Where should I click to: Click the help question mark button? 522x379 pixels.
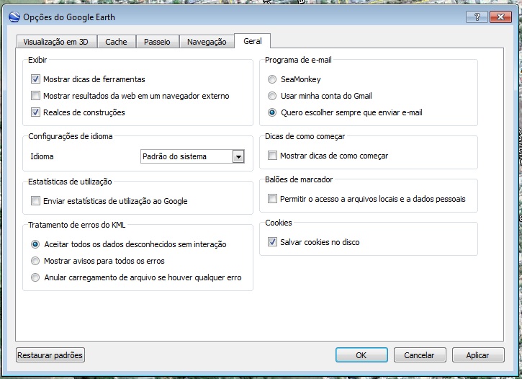pos(477,17)
